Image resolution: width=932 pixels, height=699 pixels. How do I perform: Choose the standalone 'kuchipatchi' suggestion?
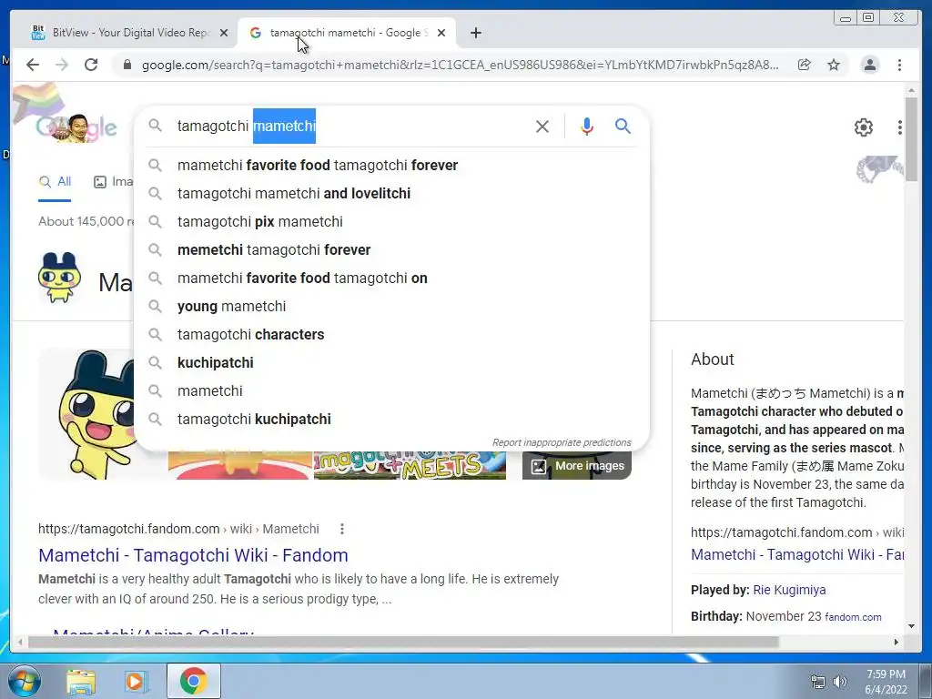(x=391, y=362)
